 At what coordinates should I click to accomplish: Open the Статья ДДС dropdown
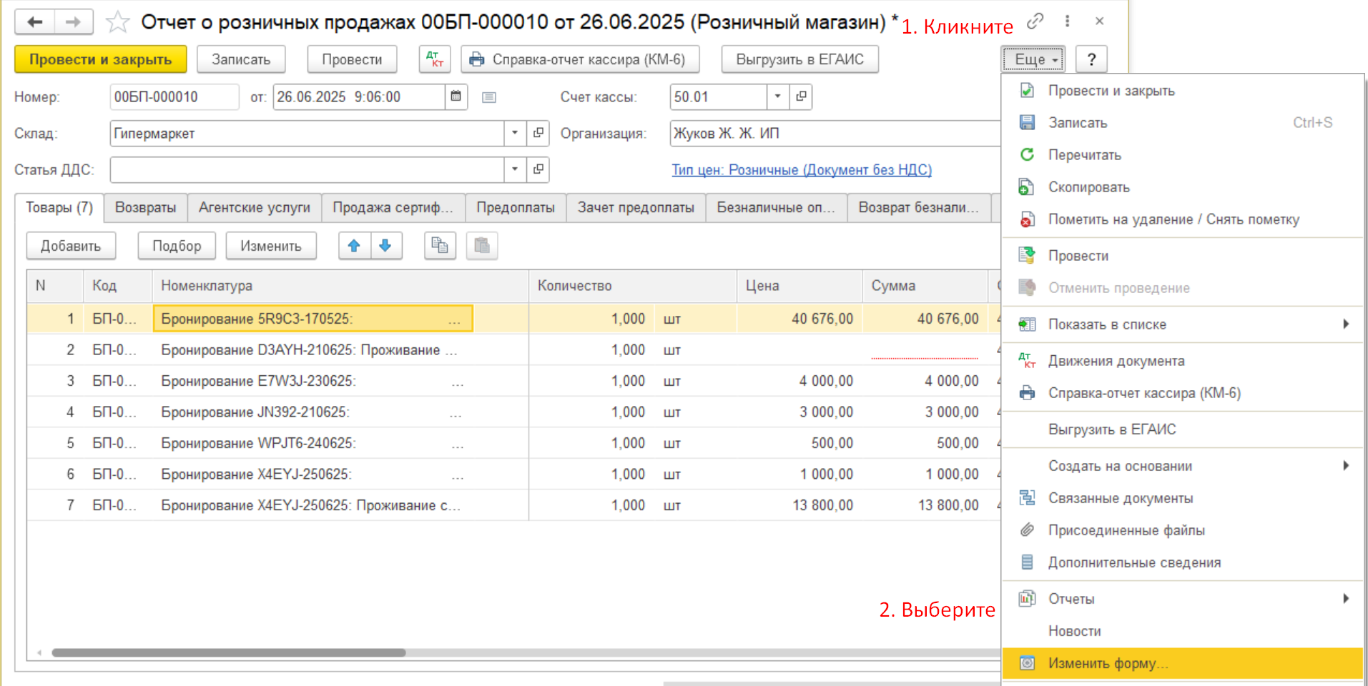click(514, 169)
